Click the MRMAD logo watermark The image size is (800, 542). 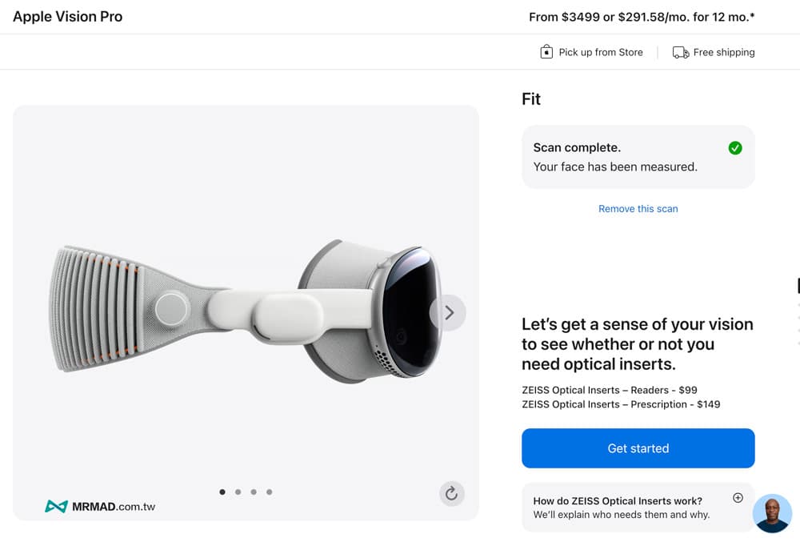100,506
